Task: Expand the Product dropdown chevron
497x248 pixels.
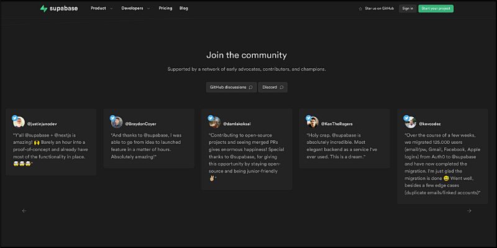Action: pyautogui.click(x=111, y=9)
